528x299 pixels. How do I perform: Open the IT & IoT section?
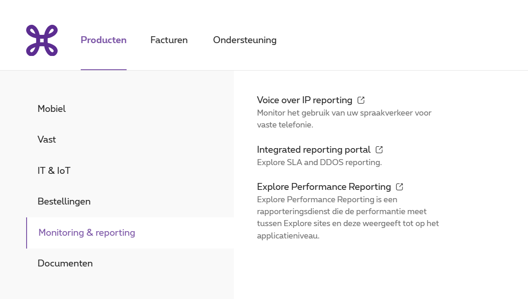54,171
